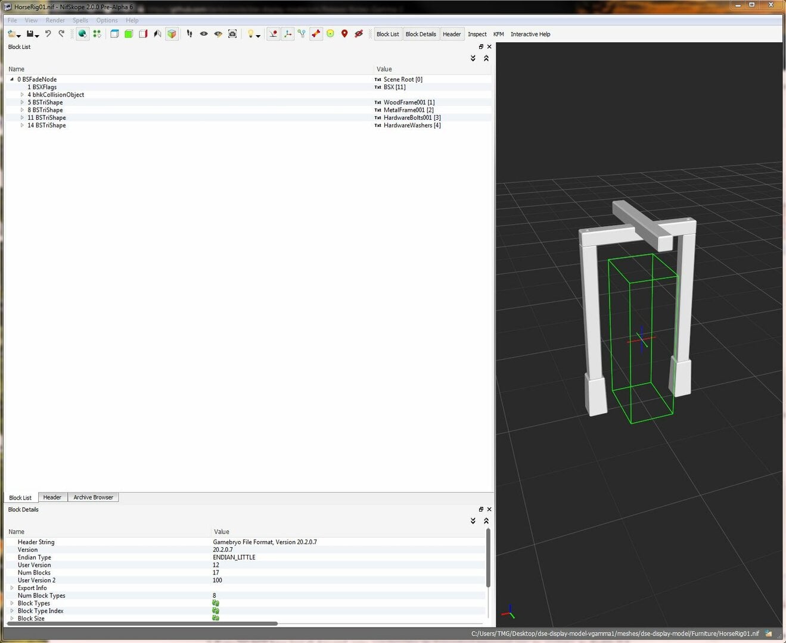786x643 pixels.
Task: Click the Save file icon in toolbar
Action: (30, 34)
